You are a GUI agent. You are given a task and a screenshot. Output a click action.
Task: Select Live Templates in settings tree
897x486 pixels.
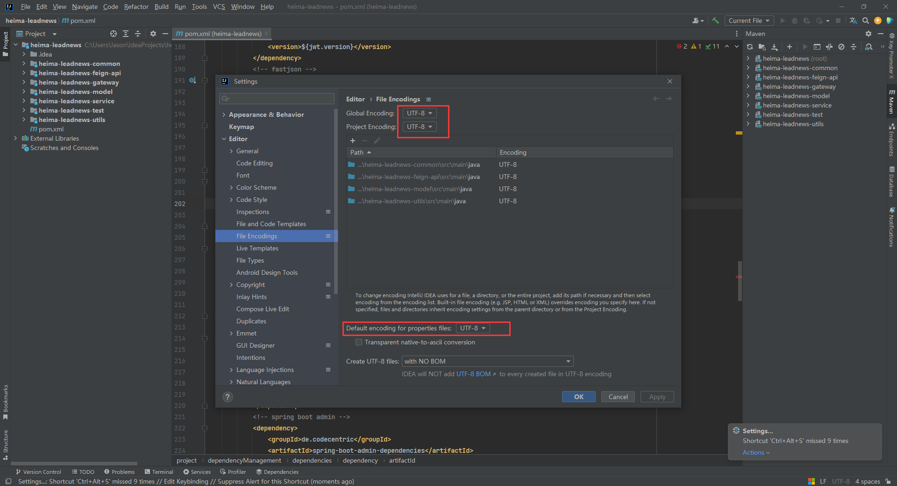pos(257,248)
